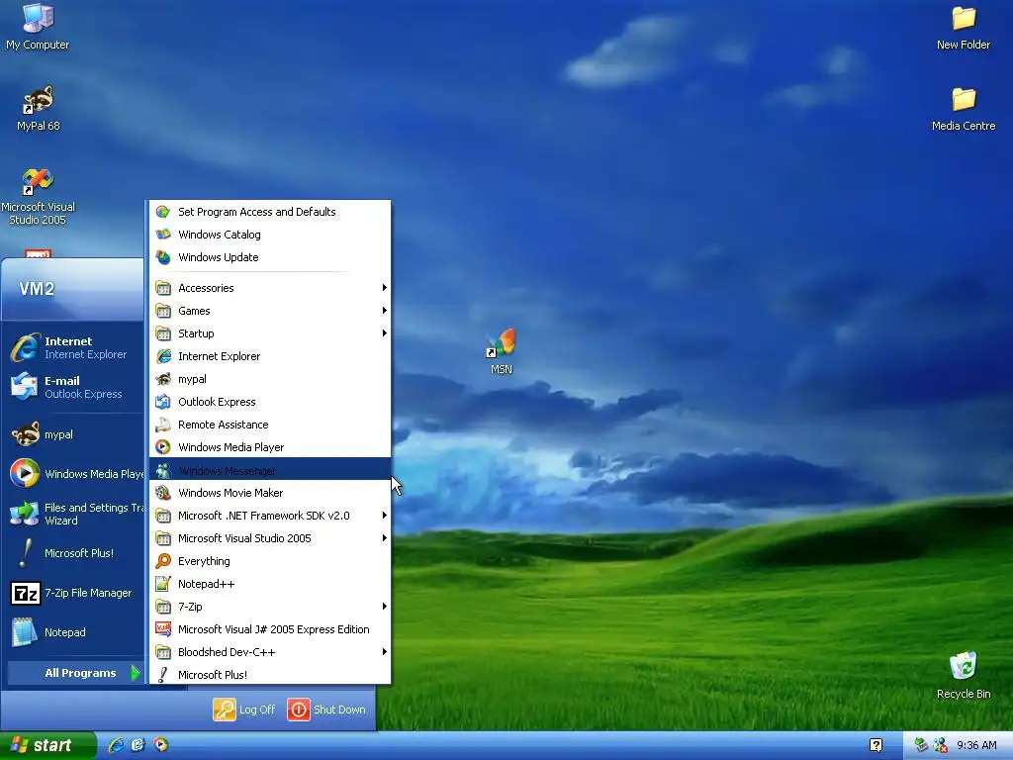This screenshot has height=760, width=1013.
Task: Open Outlook Express from All Programs list
Action: click(x=270, y=402)
